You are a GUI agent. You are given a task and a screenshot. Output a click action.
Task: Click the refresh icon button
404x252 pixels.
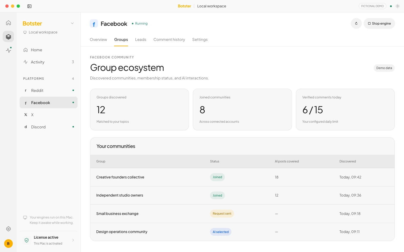tap(356, 23)
